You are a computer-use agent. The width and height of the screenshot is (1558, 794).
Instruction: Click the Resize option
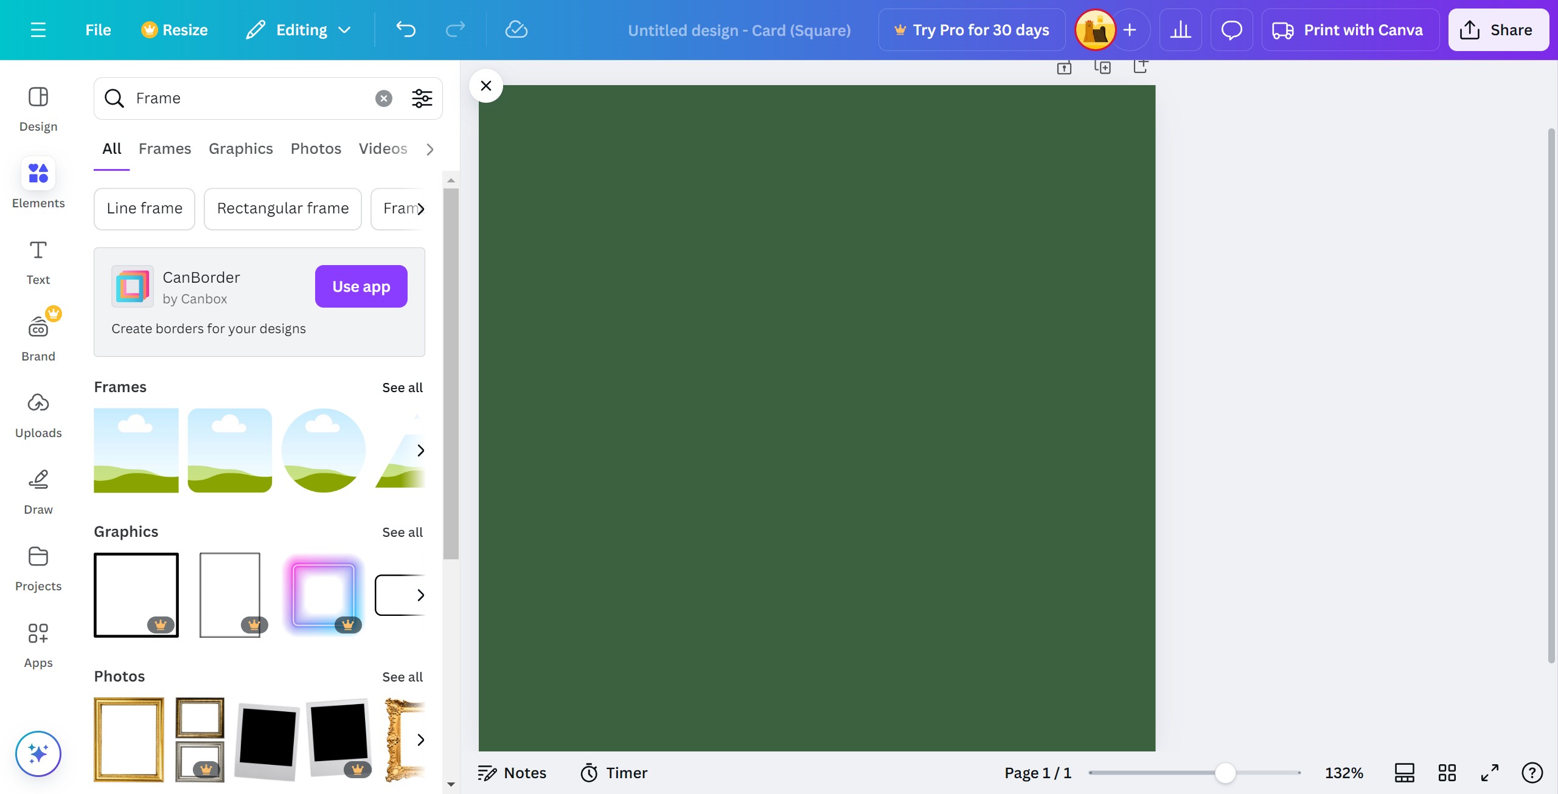point(174,30)
